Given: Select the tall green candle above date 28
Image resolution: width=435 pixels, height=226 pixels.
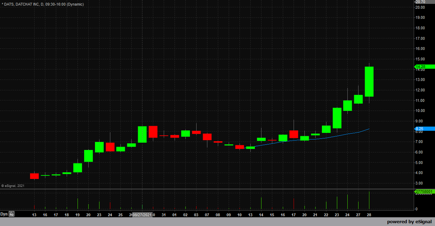Looking at the screenshot, I should point(369,82).
